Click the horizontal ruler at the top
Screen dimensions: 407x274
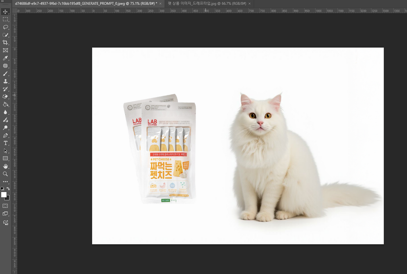(x=211, y=11)
